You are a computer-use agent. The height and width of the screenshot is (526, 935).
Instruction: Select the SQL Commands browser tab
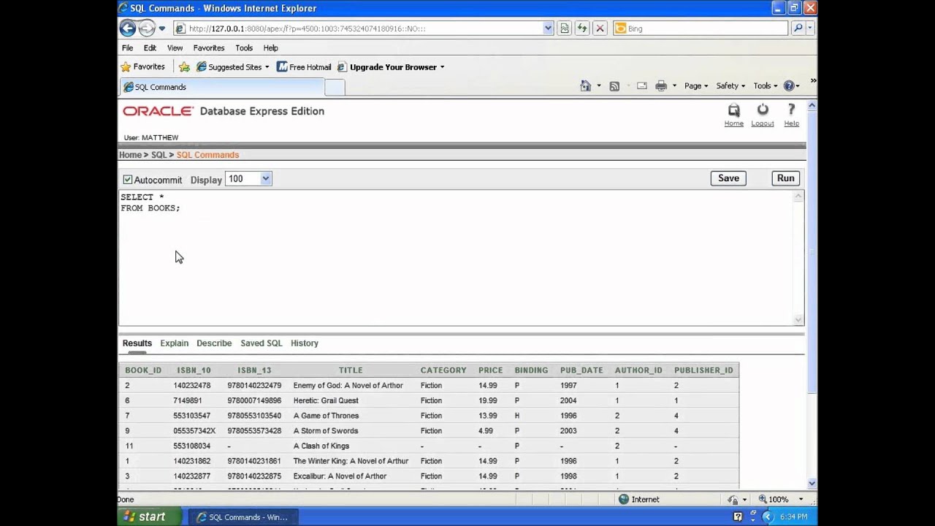221,87
